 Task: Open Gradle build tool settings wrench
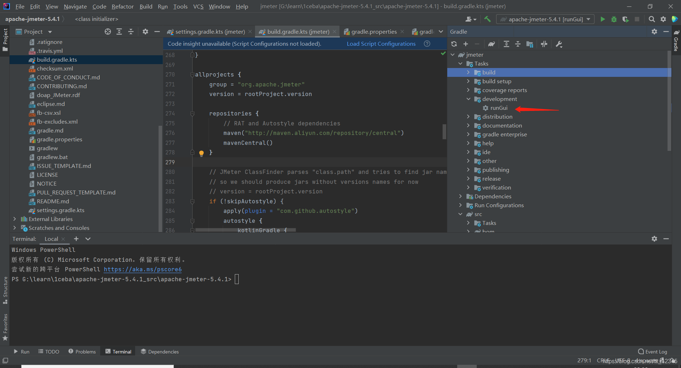[x=559, y=44]
